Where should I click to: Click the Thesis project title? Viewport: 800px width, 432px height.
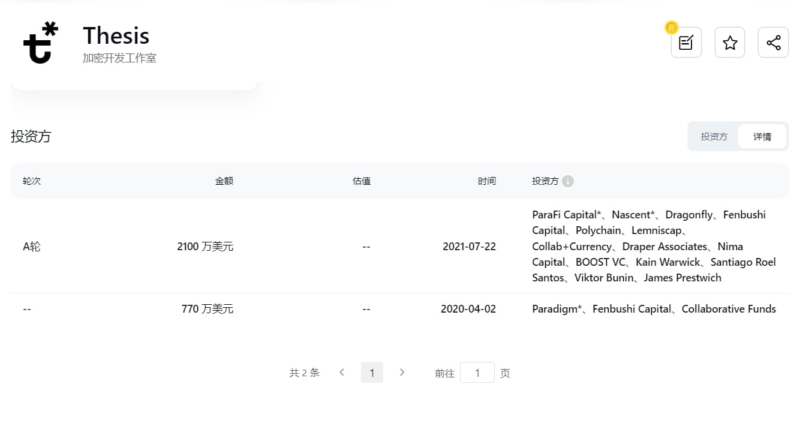tap(116, 36)
